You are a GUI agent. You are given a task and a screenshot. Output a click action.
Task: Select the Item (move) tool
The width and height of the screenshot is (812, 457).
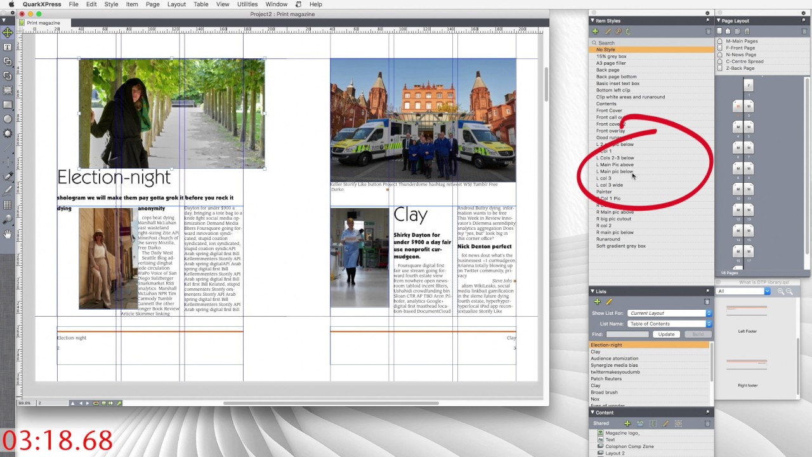coord(8,32)
